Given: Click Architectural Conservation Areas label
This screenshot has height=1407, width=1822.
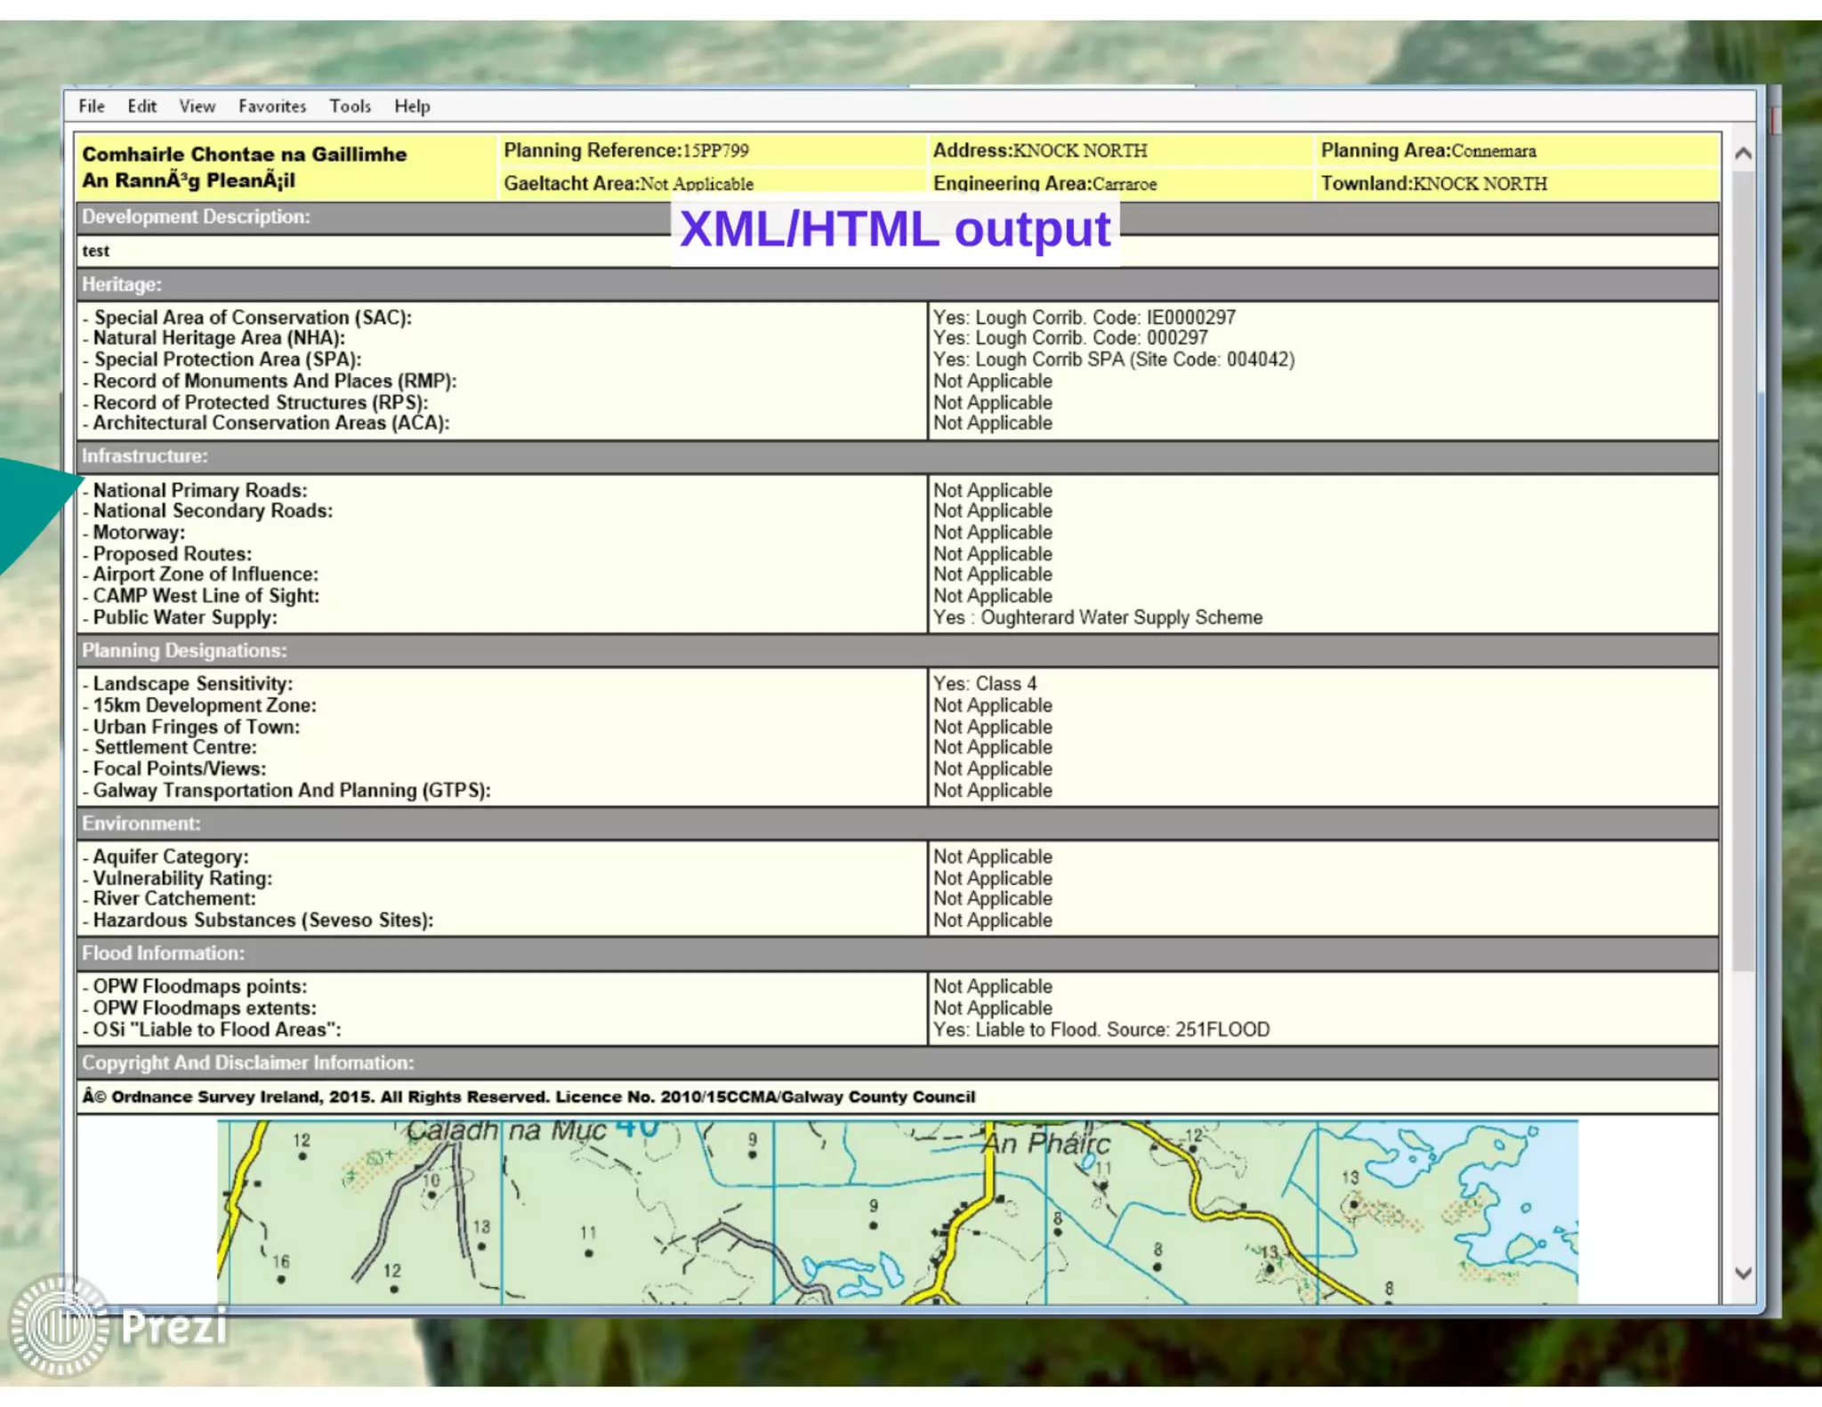Looking at the screenshot, I should (271, 423).
